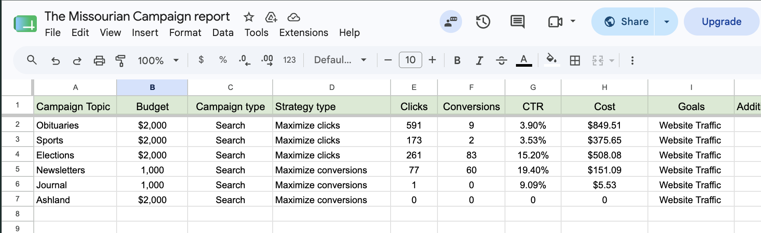Click the merge cells icon
The image size is (761, 233).
pyautogui.click(x=597, y=60)
